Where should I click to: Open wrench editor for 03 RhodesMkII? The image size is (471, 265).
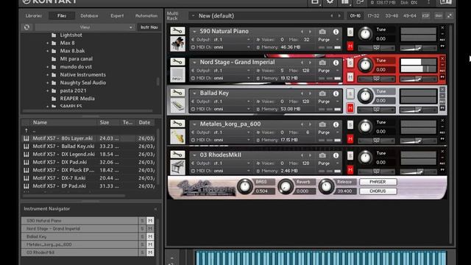click(x=177, y=155)
